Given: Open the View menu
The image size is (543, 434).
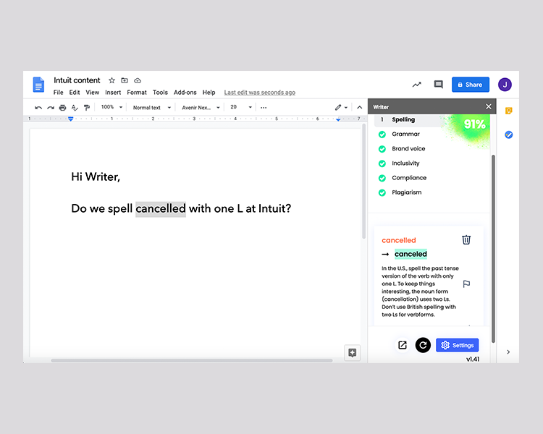Looking at the screenshot, I should [x=93, y=93].
